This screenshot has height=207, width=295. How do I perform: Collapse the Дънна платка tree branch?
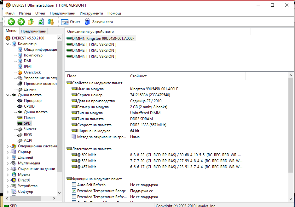pos(8,95)
